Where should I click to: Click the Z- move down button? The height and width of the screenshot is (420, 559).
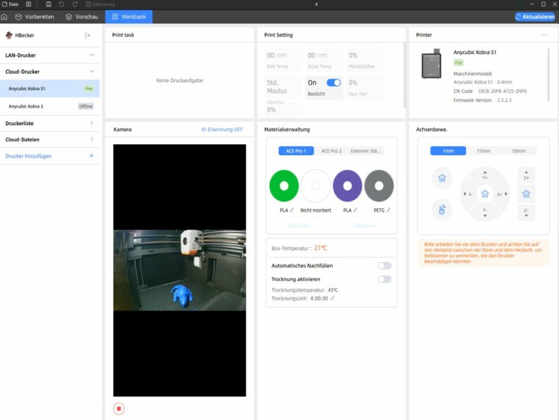526,213
